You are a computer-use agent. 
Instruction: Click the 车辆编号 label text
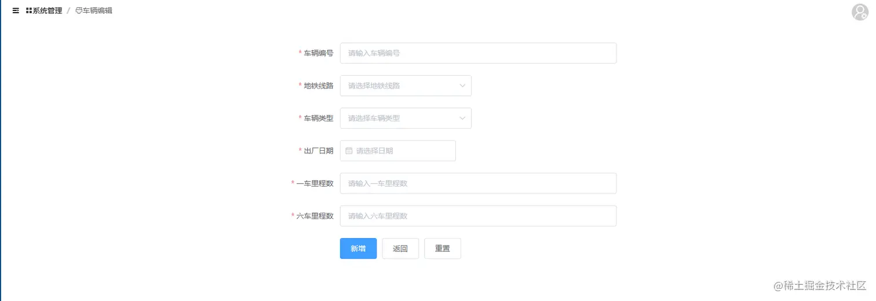319,53
